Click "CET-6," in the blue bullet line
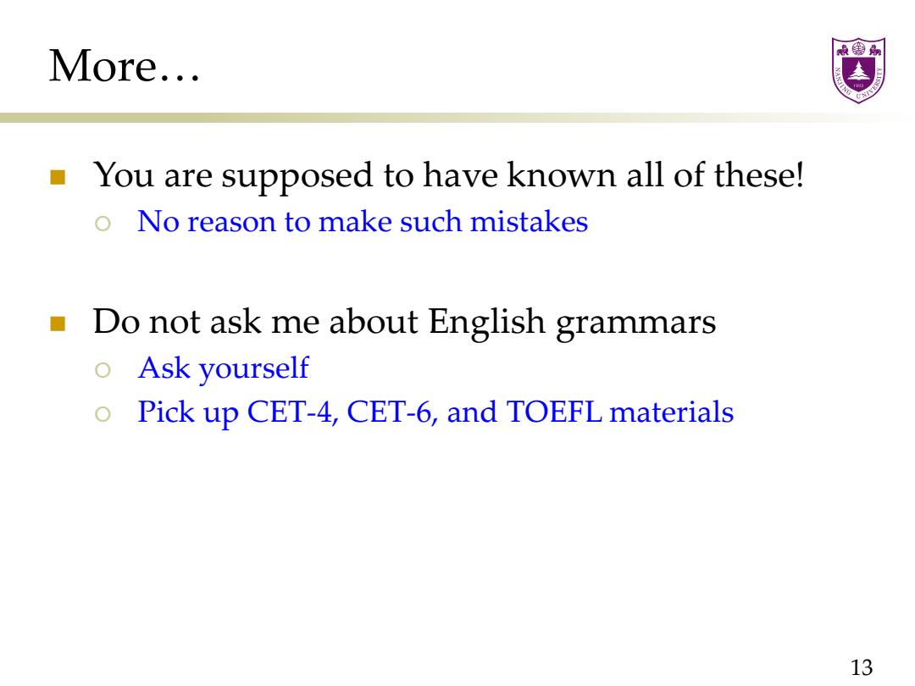915x686 pixels. 392,412
